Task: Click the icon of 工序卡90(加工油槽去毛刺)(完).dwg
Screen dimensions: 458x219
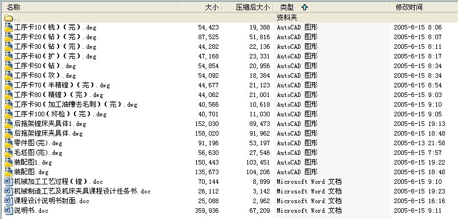Action: click(9, 104)
